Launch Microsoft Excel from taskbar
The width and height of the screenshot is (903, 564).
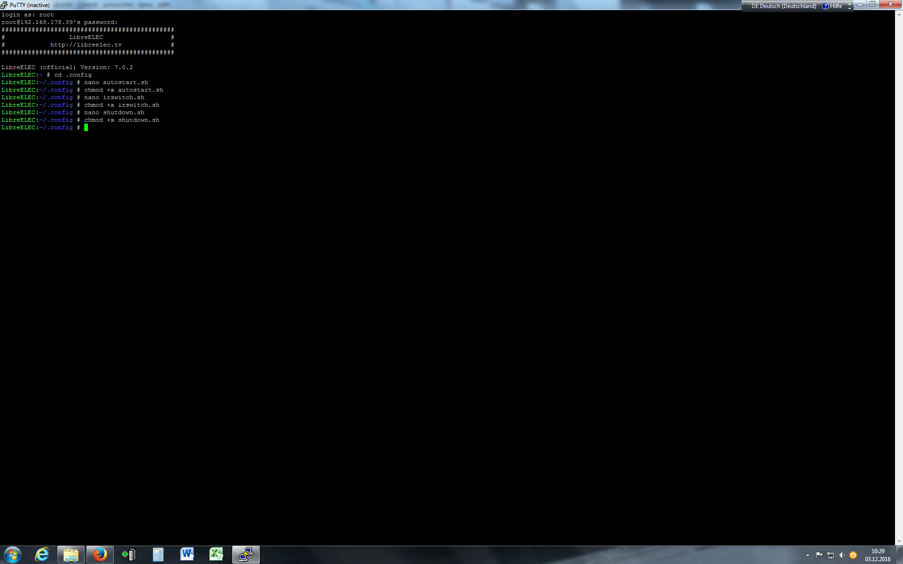(216, 555)
